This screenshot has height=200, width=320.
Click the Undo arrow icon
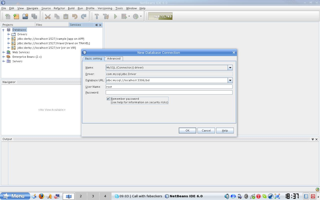coord(75,16)
